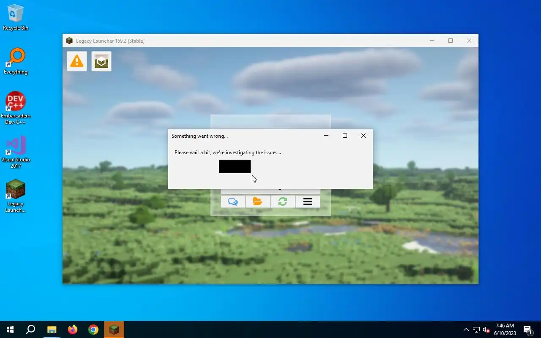Open taskbar search magnifier

tap(30, 330)
